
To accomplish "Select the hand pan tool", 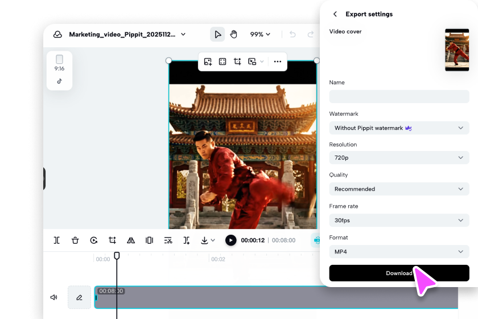I will [x=233, y=34].
